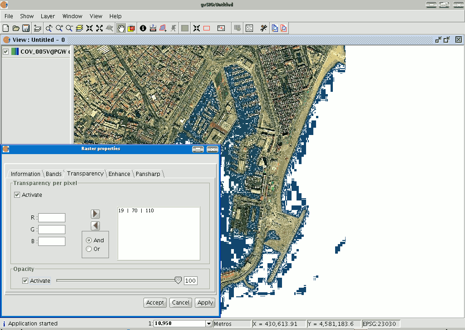Toggle the Opacity Activate checkbox
Screen dimensions: 465x330
pyautogui.click(x=25, y=281)
